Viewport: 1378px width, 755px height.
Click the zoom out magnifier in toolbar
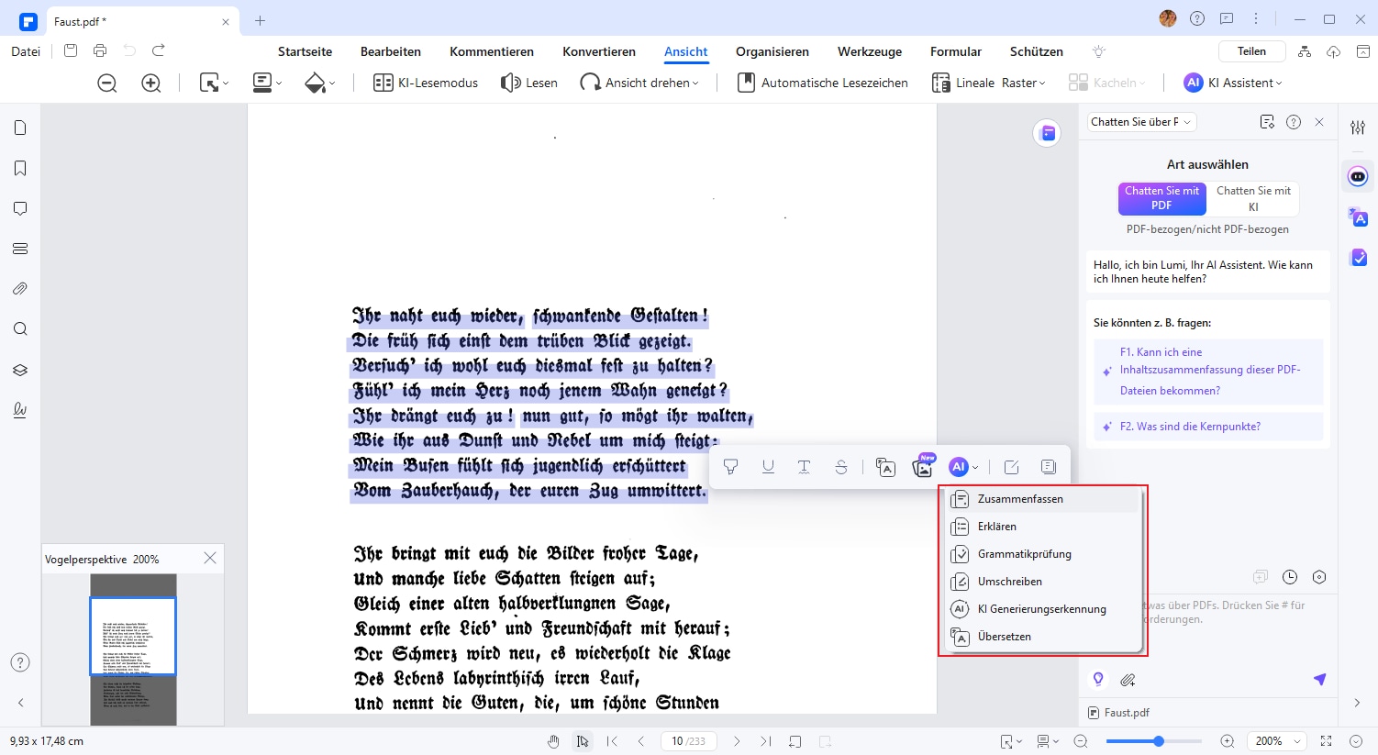(107, 83)
